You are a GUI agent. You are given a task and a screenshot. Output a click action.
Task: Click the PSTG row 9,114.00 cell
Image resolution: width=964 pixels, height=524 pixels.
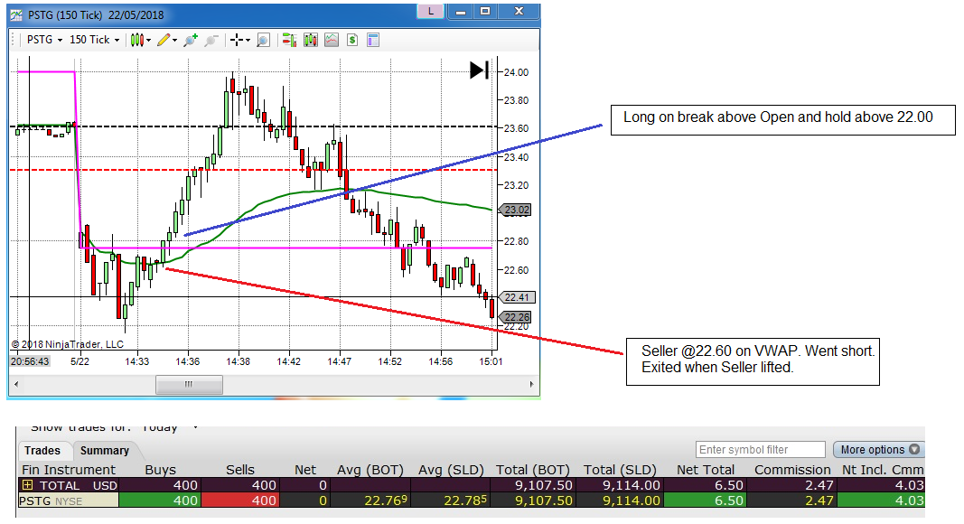pyautogui.click(x=621, y=501)
